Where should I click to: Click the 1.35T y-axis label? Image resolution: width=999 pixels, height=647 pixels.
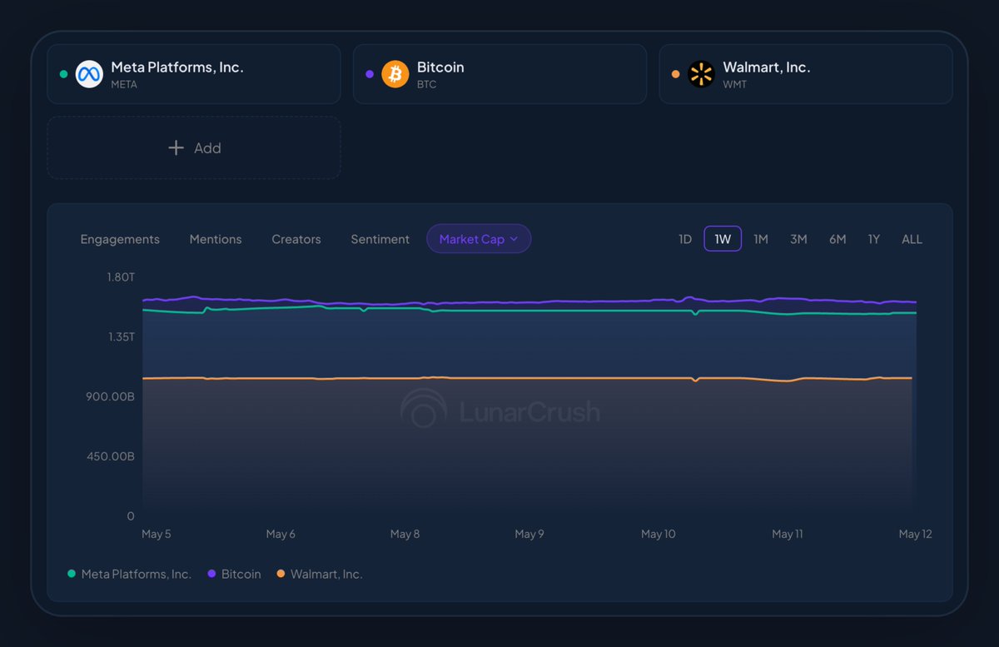pos(121,336)
